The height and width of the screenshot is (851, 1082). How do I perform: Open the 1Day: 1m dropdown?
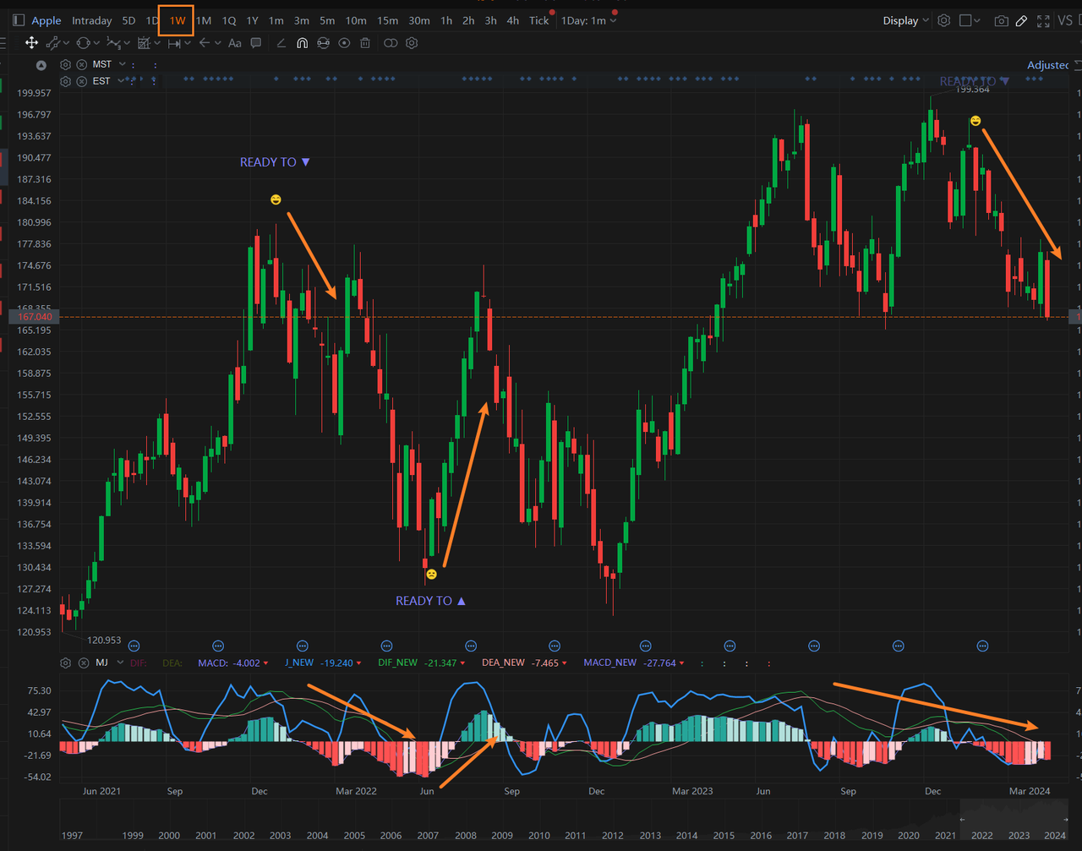coord(589,20)
